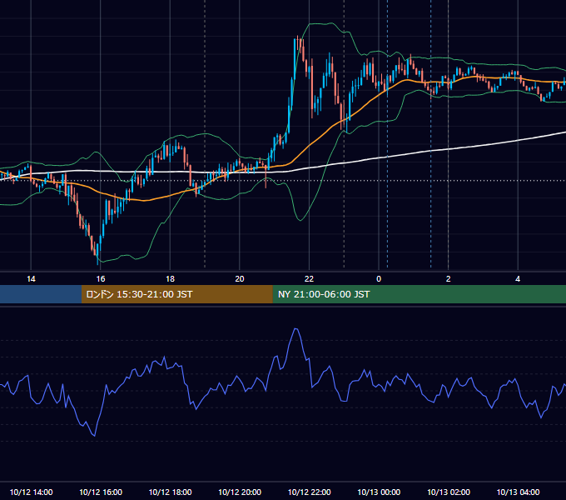The width and height of the screenshot is (566, 500).
Task: Click the 10/13 04:00 date label
Action: 518,492
